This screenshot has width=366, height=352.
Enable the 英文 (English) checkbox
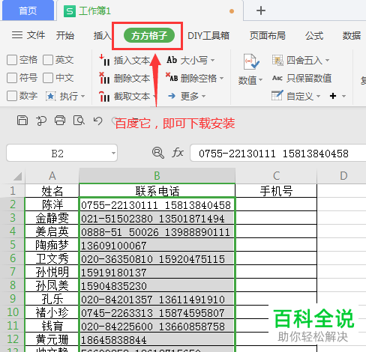(x=48, y=60)
